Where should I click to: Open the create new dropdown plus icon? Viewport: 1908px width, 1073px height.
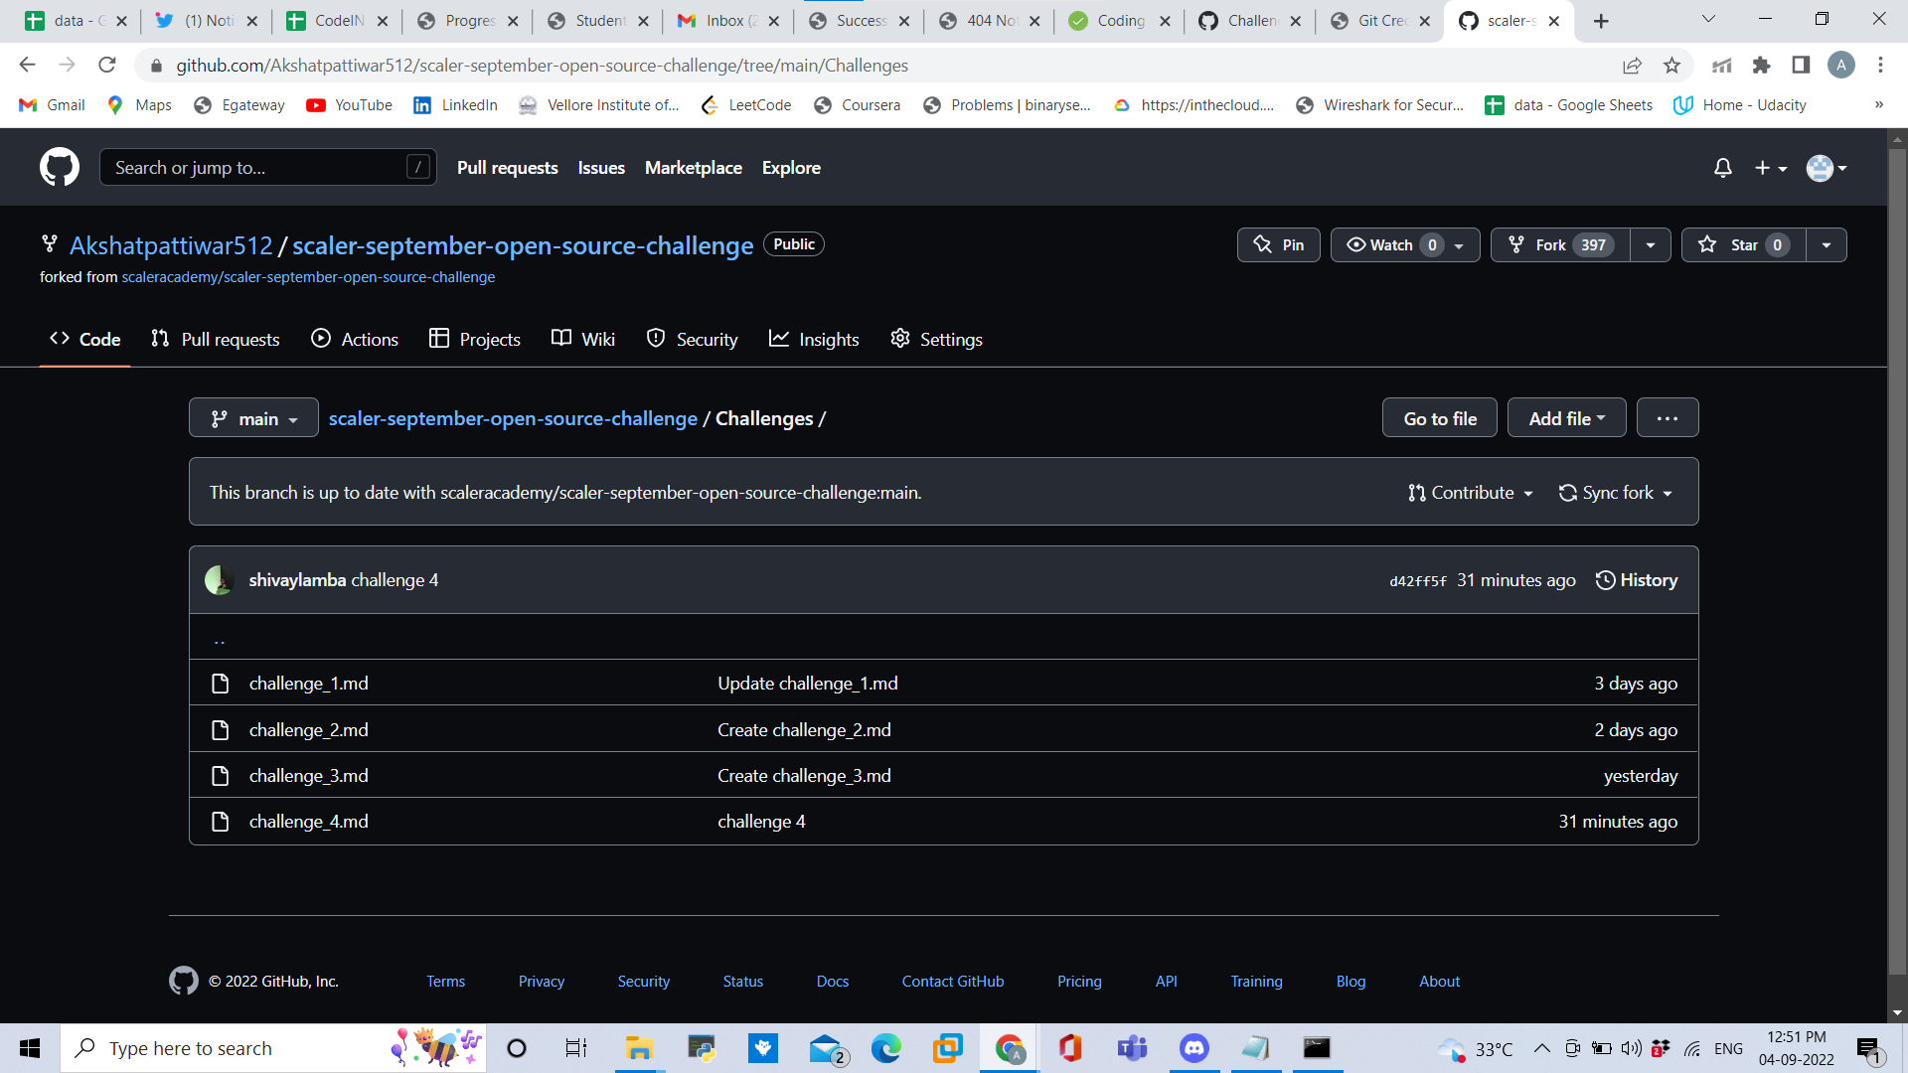point(1770,167)
